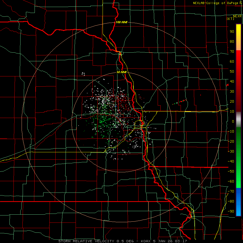Click the 60 scale label

(x=232, y=62)
